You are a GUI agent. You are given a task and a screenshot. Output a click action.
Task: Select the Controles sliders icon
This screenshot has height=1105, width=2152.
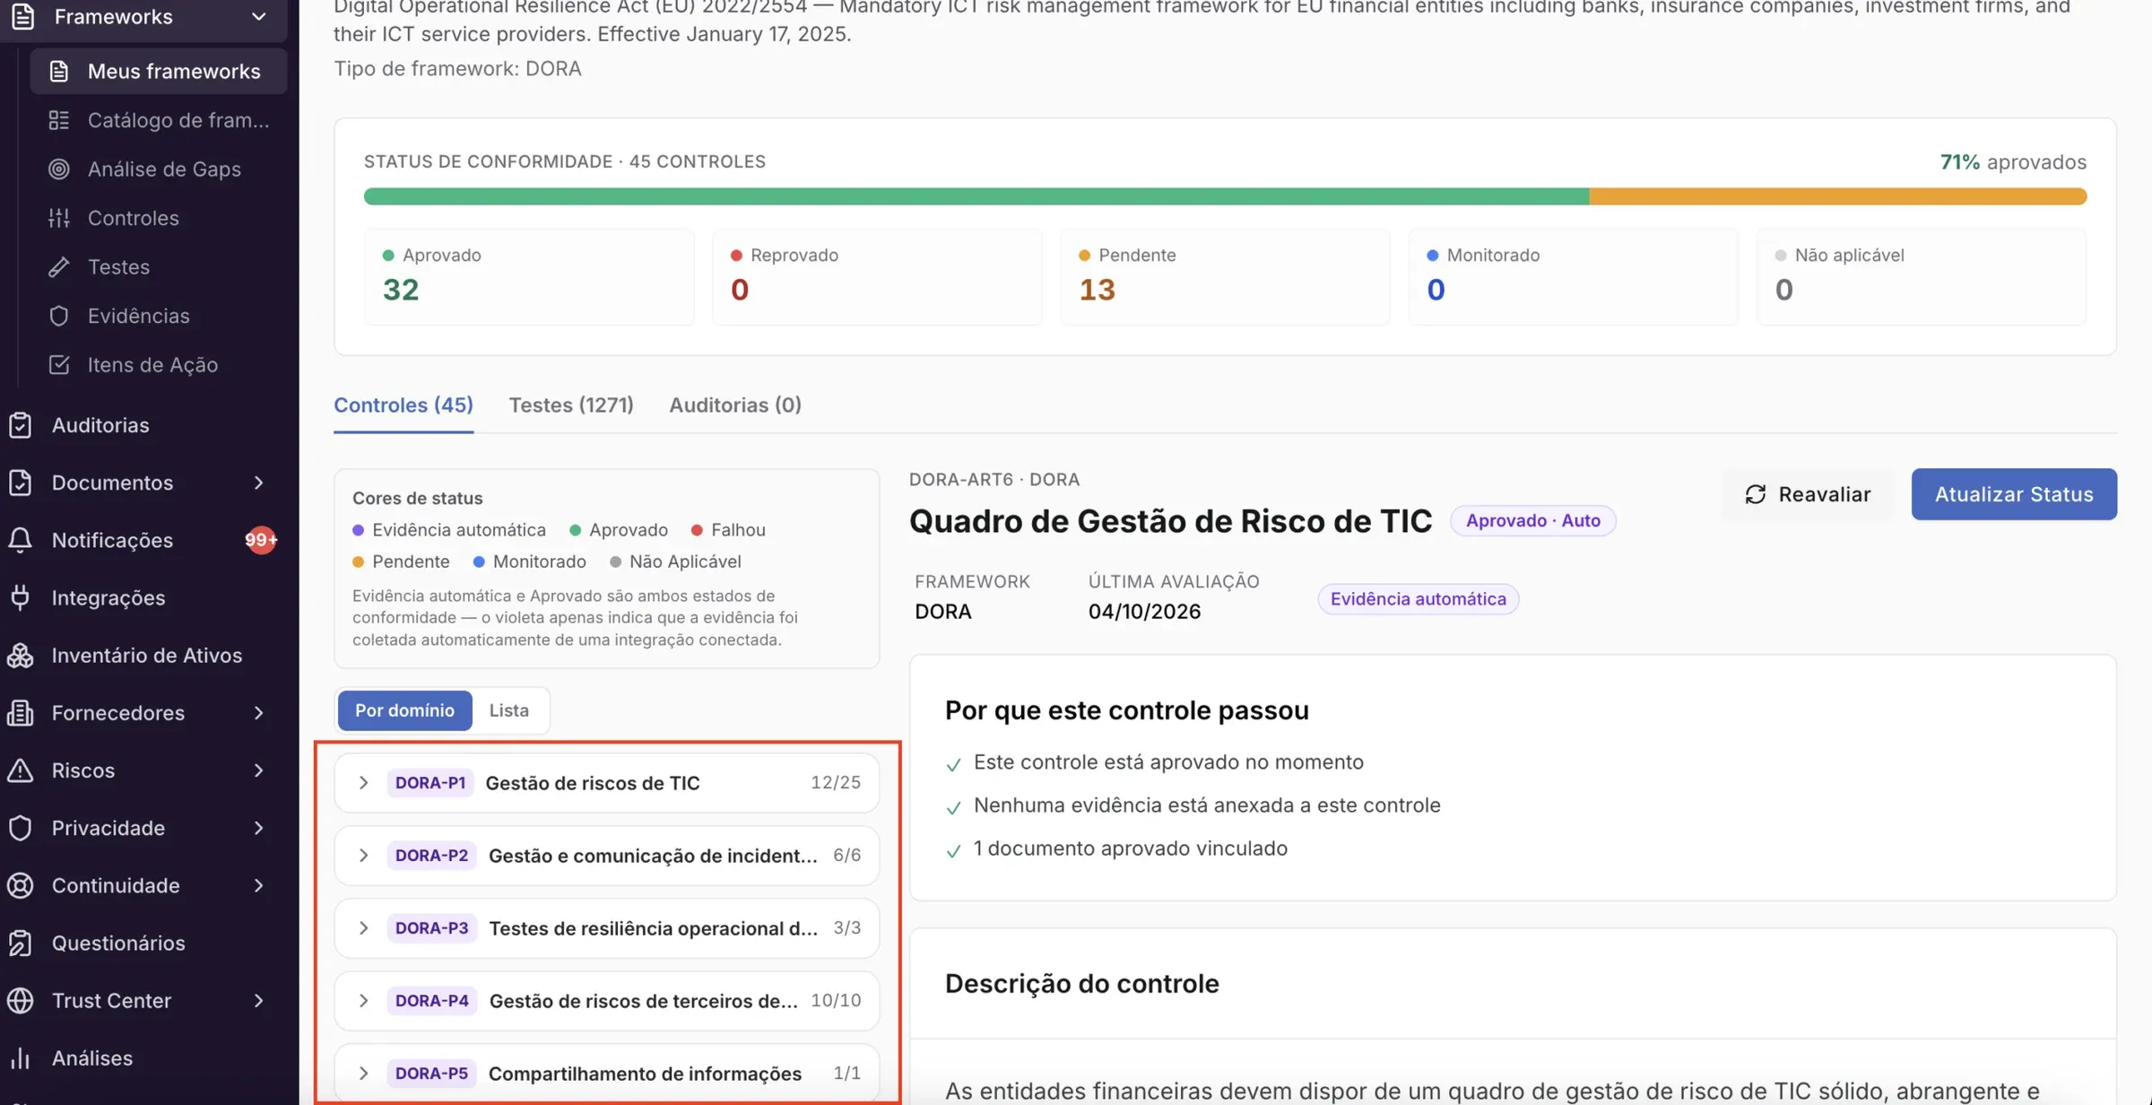point(59,218)
